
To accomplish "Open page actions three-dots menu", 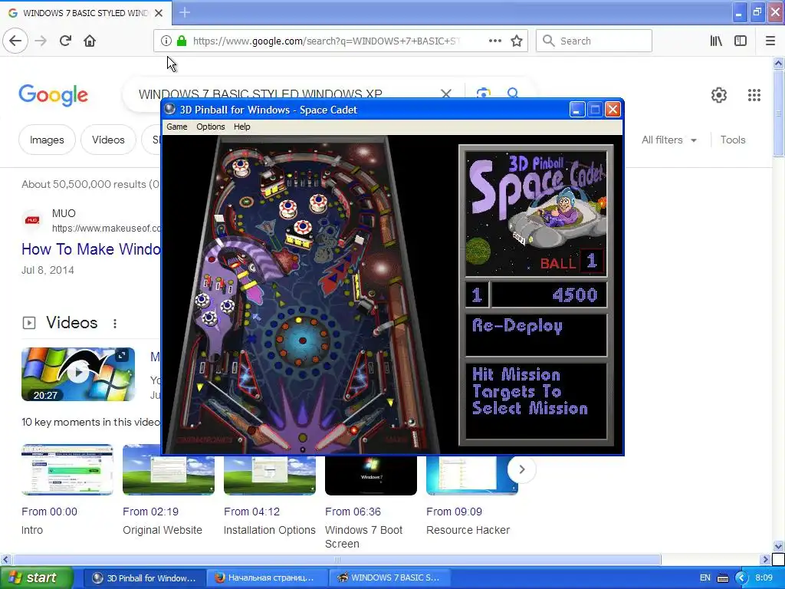I will click(494, 41).
